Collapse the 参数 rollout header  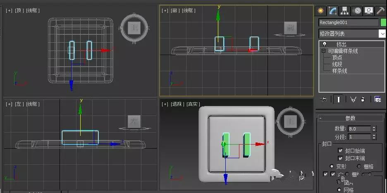point(350,118)
